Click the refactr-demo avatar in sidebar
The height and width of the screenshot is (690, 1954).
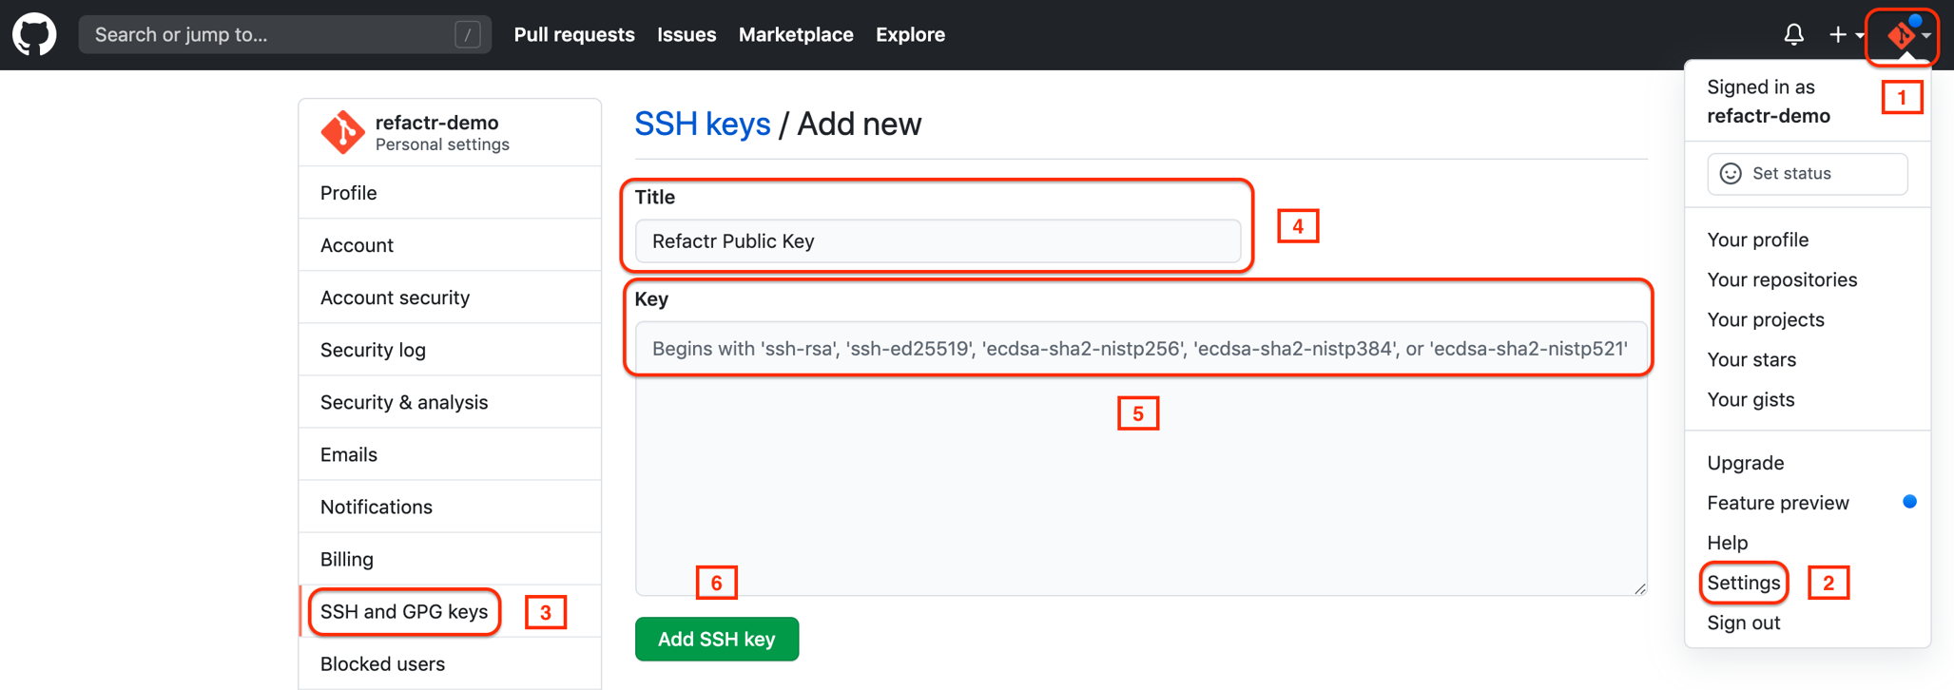tap(341, 132)
